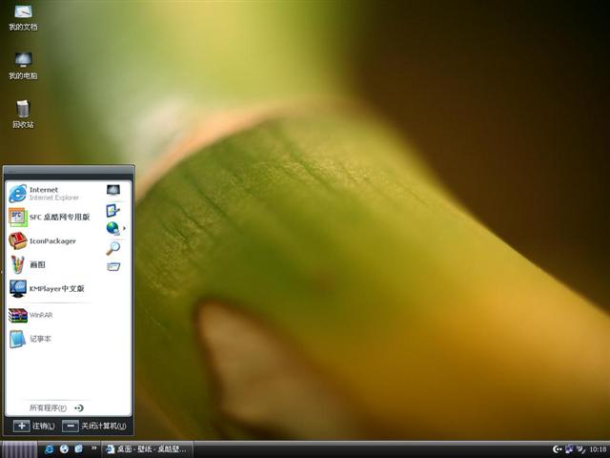Click the blue notepad icon beside 记事本
Viewport: 610px width, 458px height.
[17, 339]
